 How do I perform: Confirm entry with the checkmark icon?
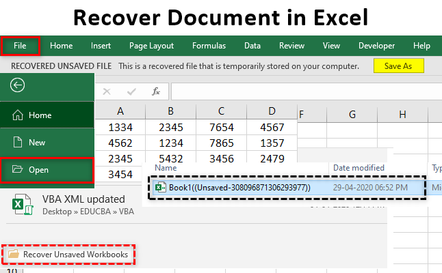click(131, 91)
